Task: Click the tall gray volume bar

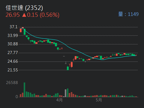Action: tap(66, 93)
